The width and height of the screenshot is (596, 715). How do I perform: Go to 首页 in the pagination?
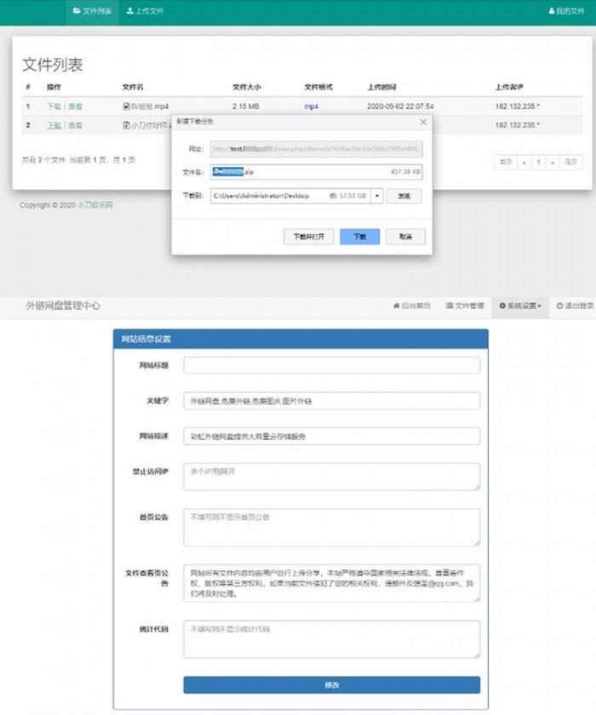(x=505, y=161)
